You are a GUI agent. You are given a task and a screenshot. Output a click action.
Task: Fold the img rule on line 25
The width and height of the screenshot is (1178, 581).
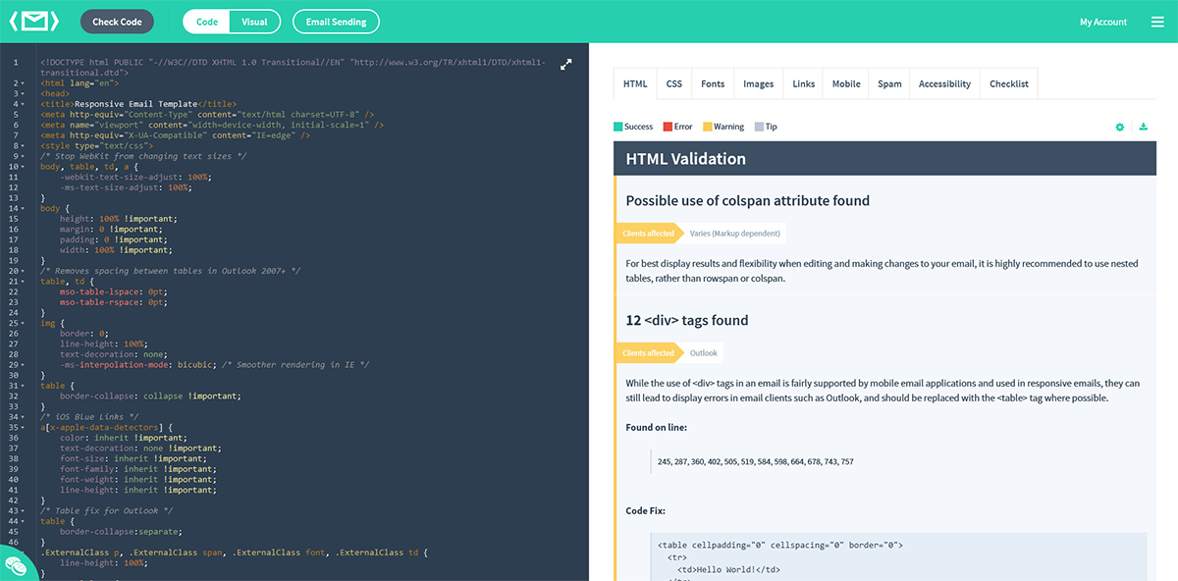coord(23,322)
